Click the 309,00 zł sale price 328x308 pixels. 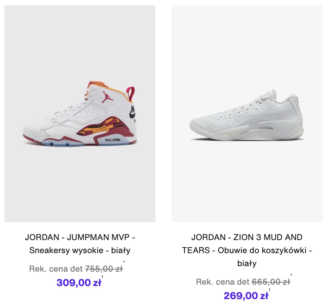pos(79,283)
